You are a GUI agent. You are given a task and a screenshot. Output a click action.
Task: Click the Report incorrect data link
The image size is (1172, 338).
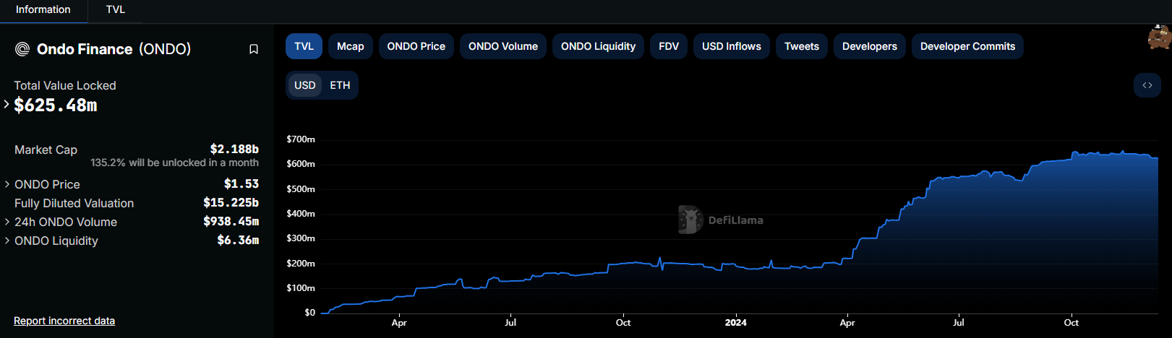click(64, 321)
